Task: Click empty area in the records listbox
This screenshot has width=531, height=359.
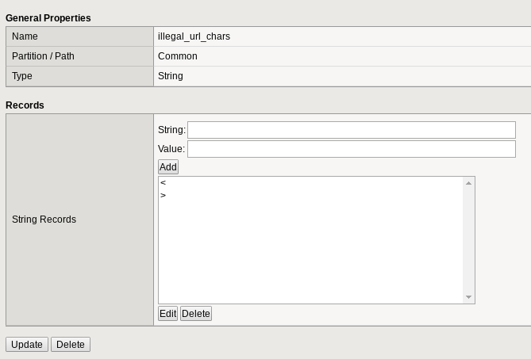Action: click(x=310, y=254)
